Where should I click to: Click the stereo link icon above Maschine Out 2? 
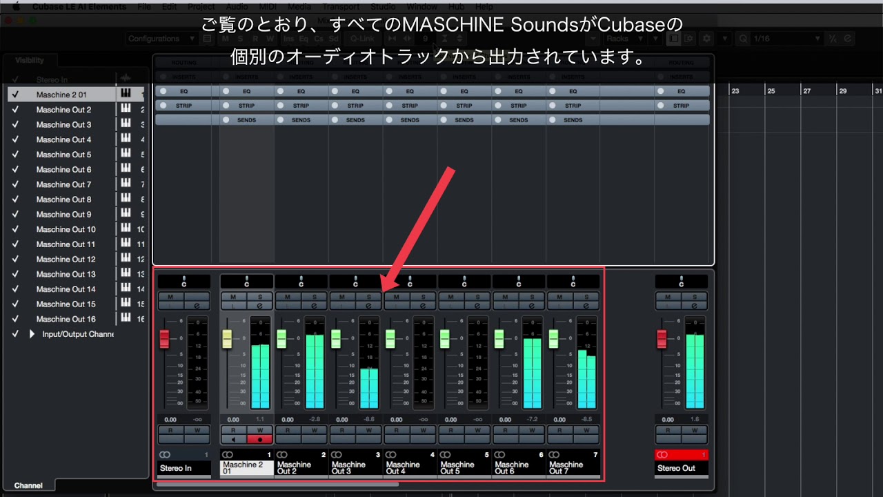(x=282, y=455)
